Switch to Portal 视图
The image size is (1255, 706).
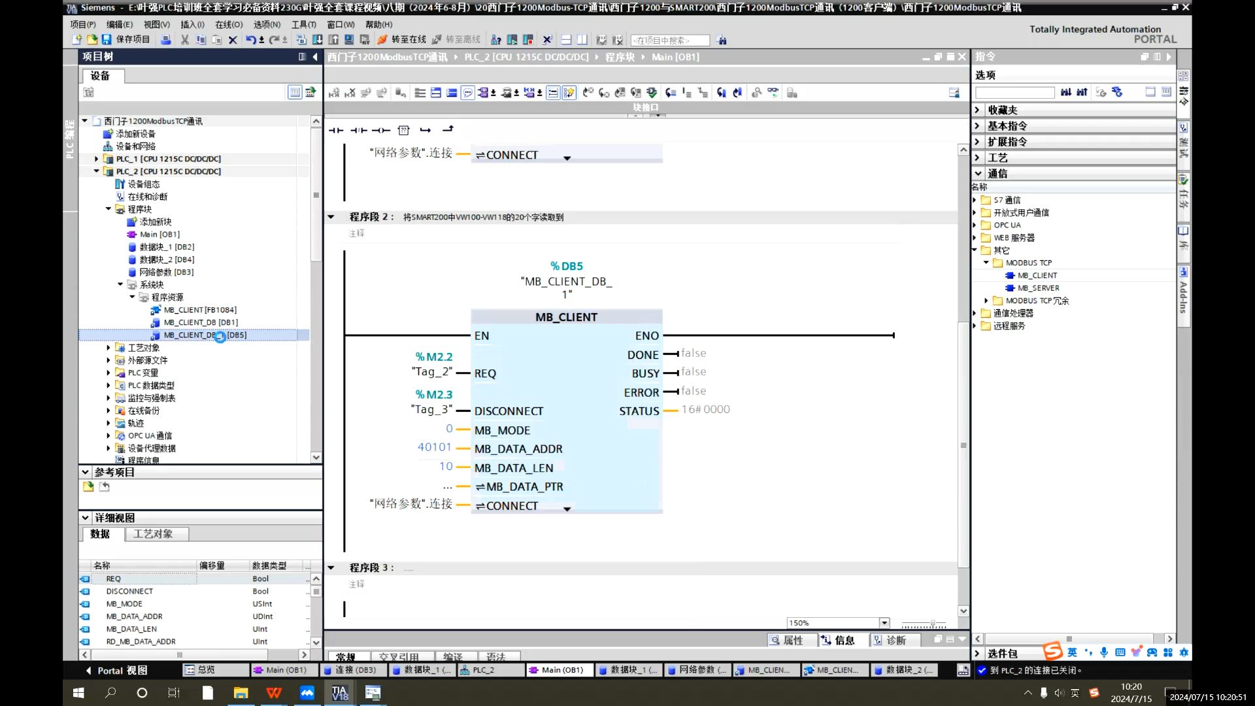pyautogui.click(x=116, y=670)
